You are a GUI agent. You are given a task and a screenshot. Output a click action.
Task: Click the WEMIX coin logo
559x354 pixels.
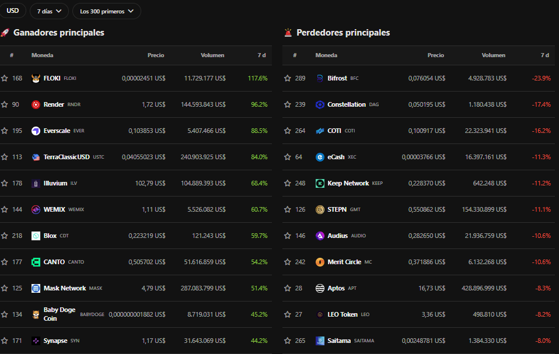(x=36, y=209)
